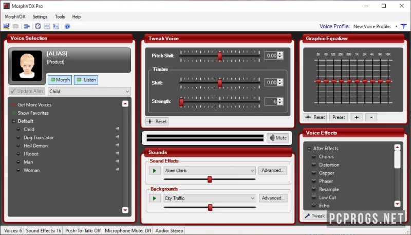Click the voice list scroll-down arrow

click(x=125, y=210)
